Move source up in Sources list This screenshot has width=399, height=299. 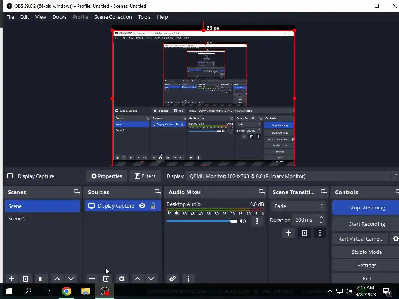pyautogui.click(x=138, y=279)
